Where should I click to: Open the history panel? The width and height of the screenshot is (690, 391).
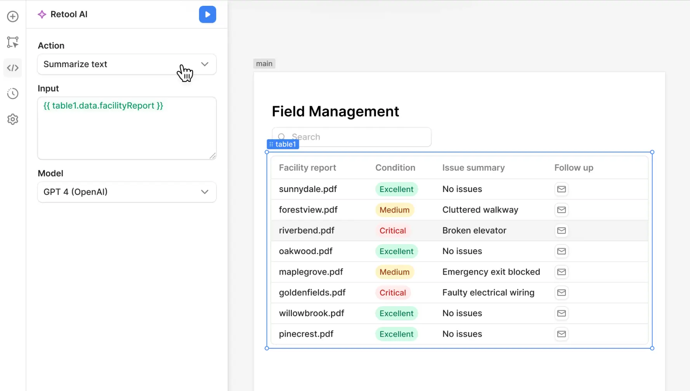12,93
